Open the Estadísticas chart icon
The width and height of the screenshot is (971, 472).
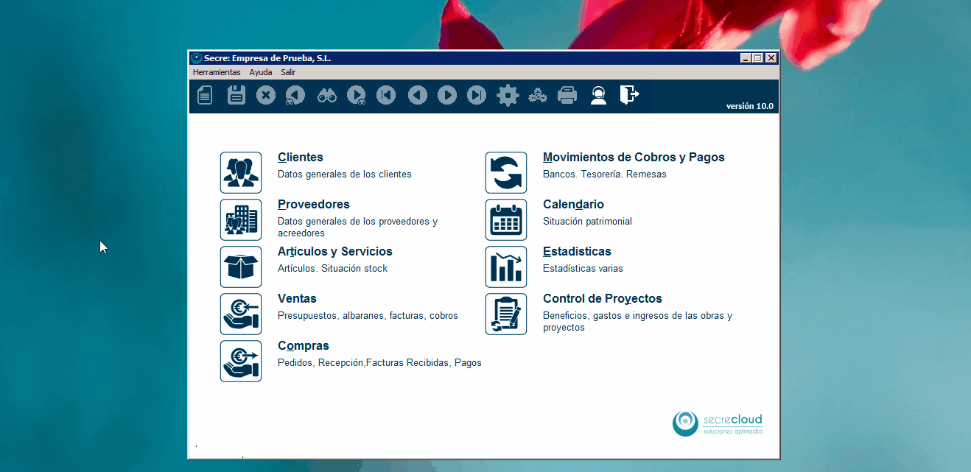pyautogui.click(x=506, y=267)
